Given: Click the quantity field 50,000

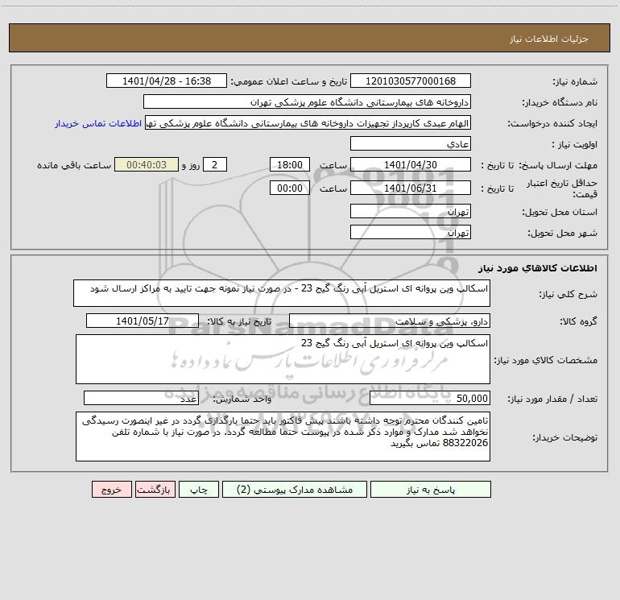Looking at the screenshot, I should point(430,398).
